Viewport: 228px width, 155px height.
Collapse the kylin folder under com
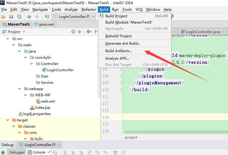click(25, 139)
